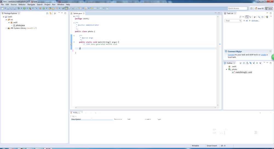Screen dimensions: 274x149
Task: Click the Run Last Tool external tools icon
Action: click(x=30, y=8)
